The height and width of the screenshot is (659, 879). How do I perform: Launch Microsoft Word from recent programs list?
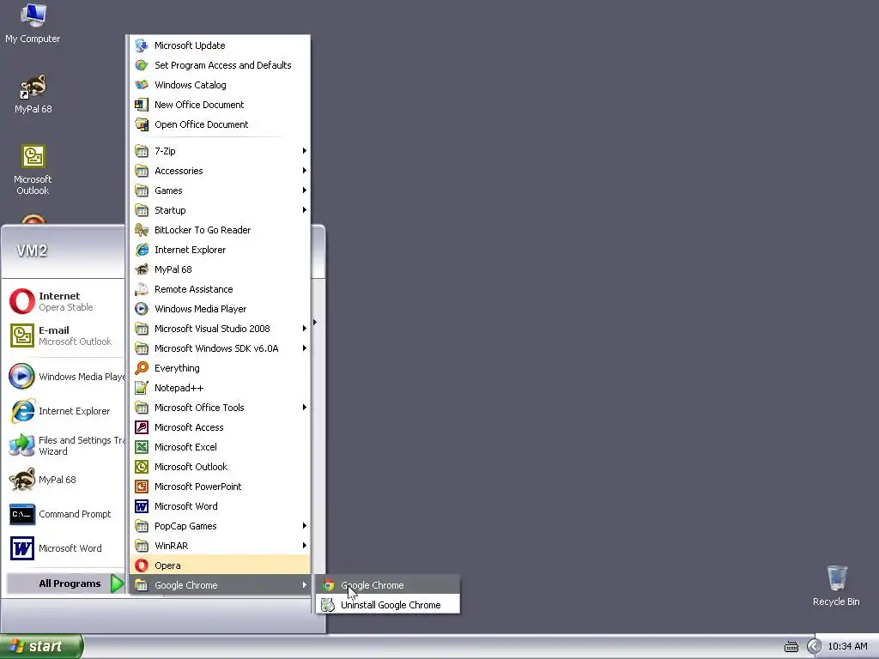(65, 548)
